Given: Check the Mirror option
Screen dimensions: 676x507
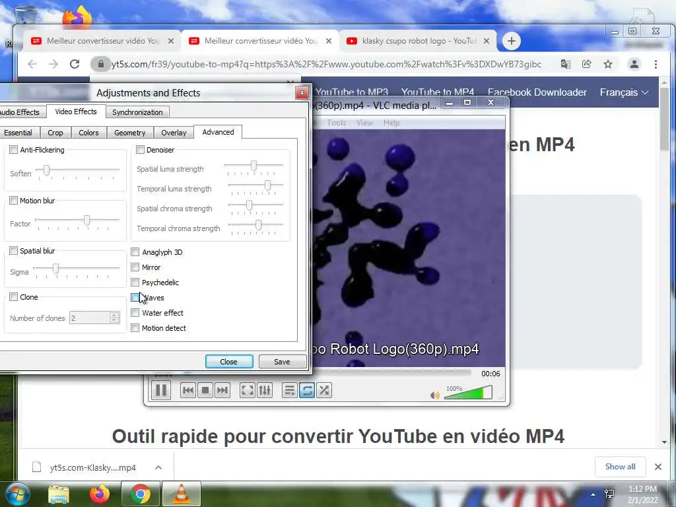Looking at the screenshot, I should pyautogui.click(x=135, y=267).
